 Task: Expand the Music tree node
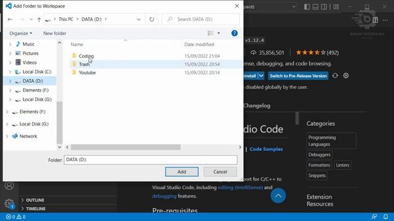tap(10, 44)
